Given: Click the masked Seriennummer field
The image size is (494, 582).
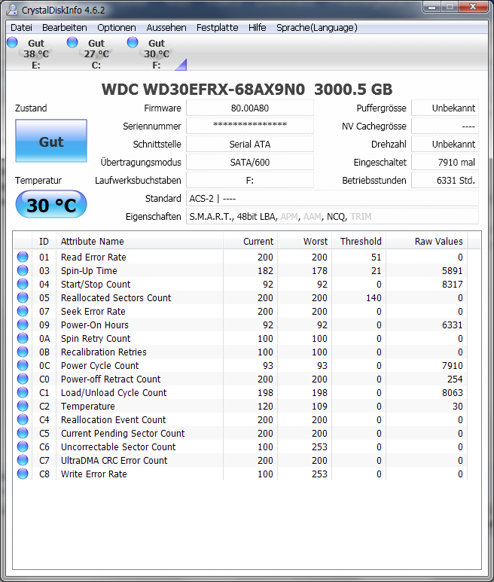Looking at the screenshot, I should coord(250,126).
